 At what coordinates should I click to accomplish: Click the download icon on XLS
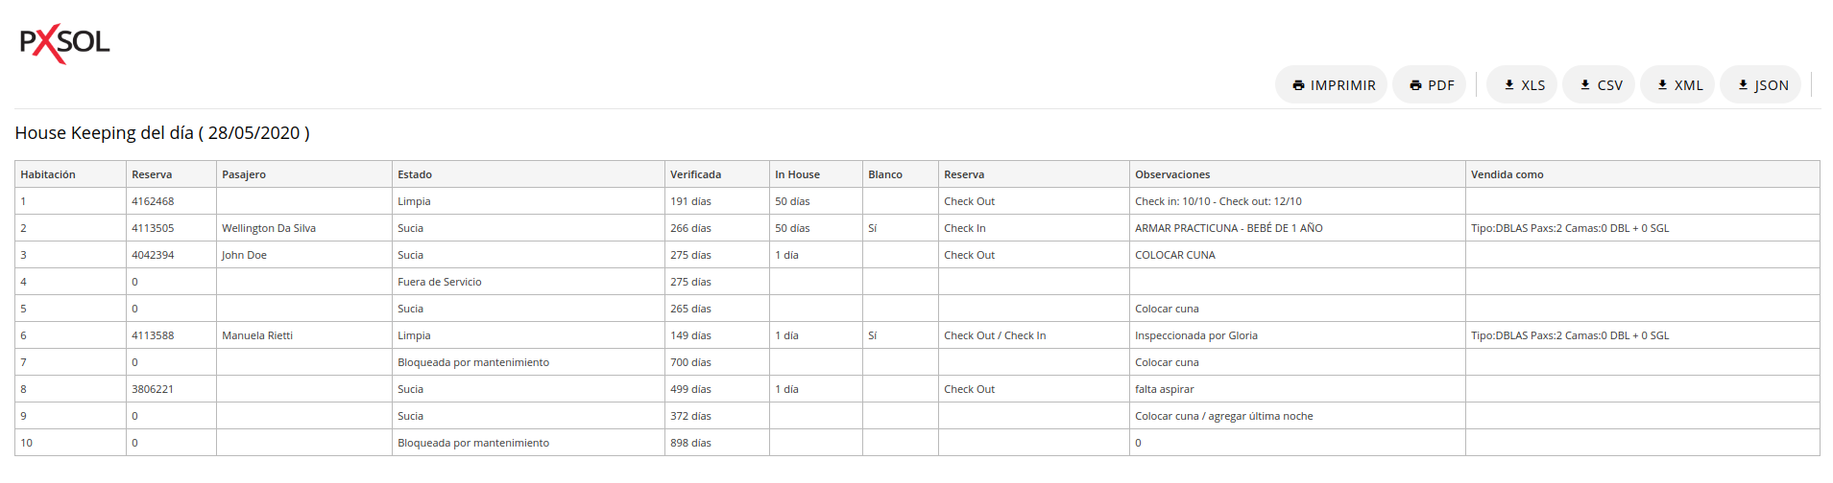click(1509, 85)
